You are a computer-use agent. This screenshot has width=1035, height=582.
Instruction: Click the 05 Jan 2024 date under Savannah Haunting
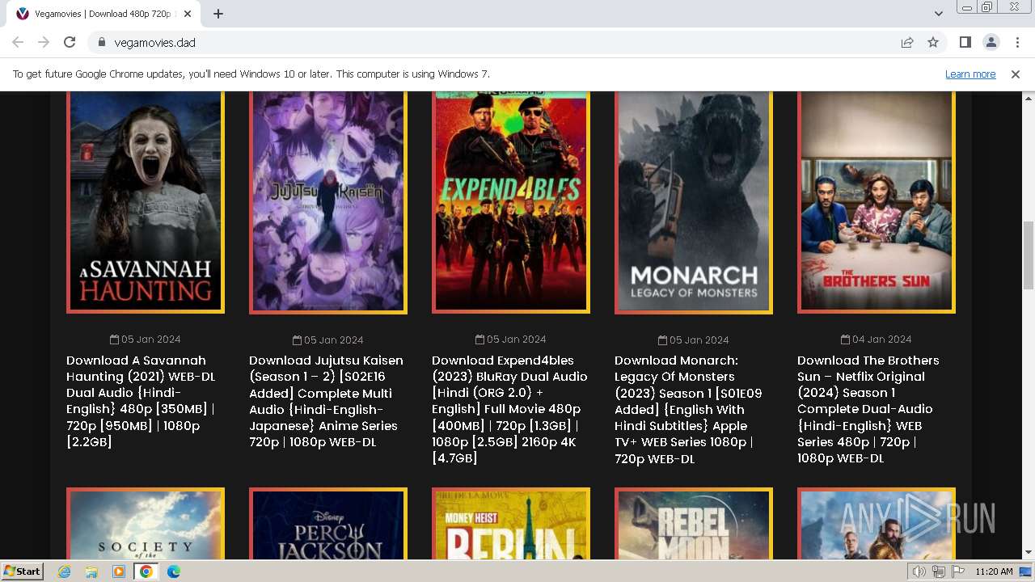146,339
